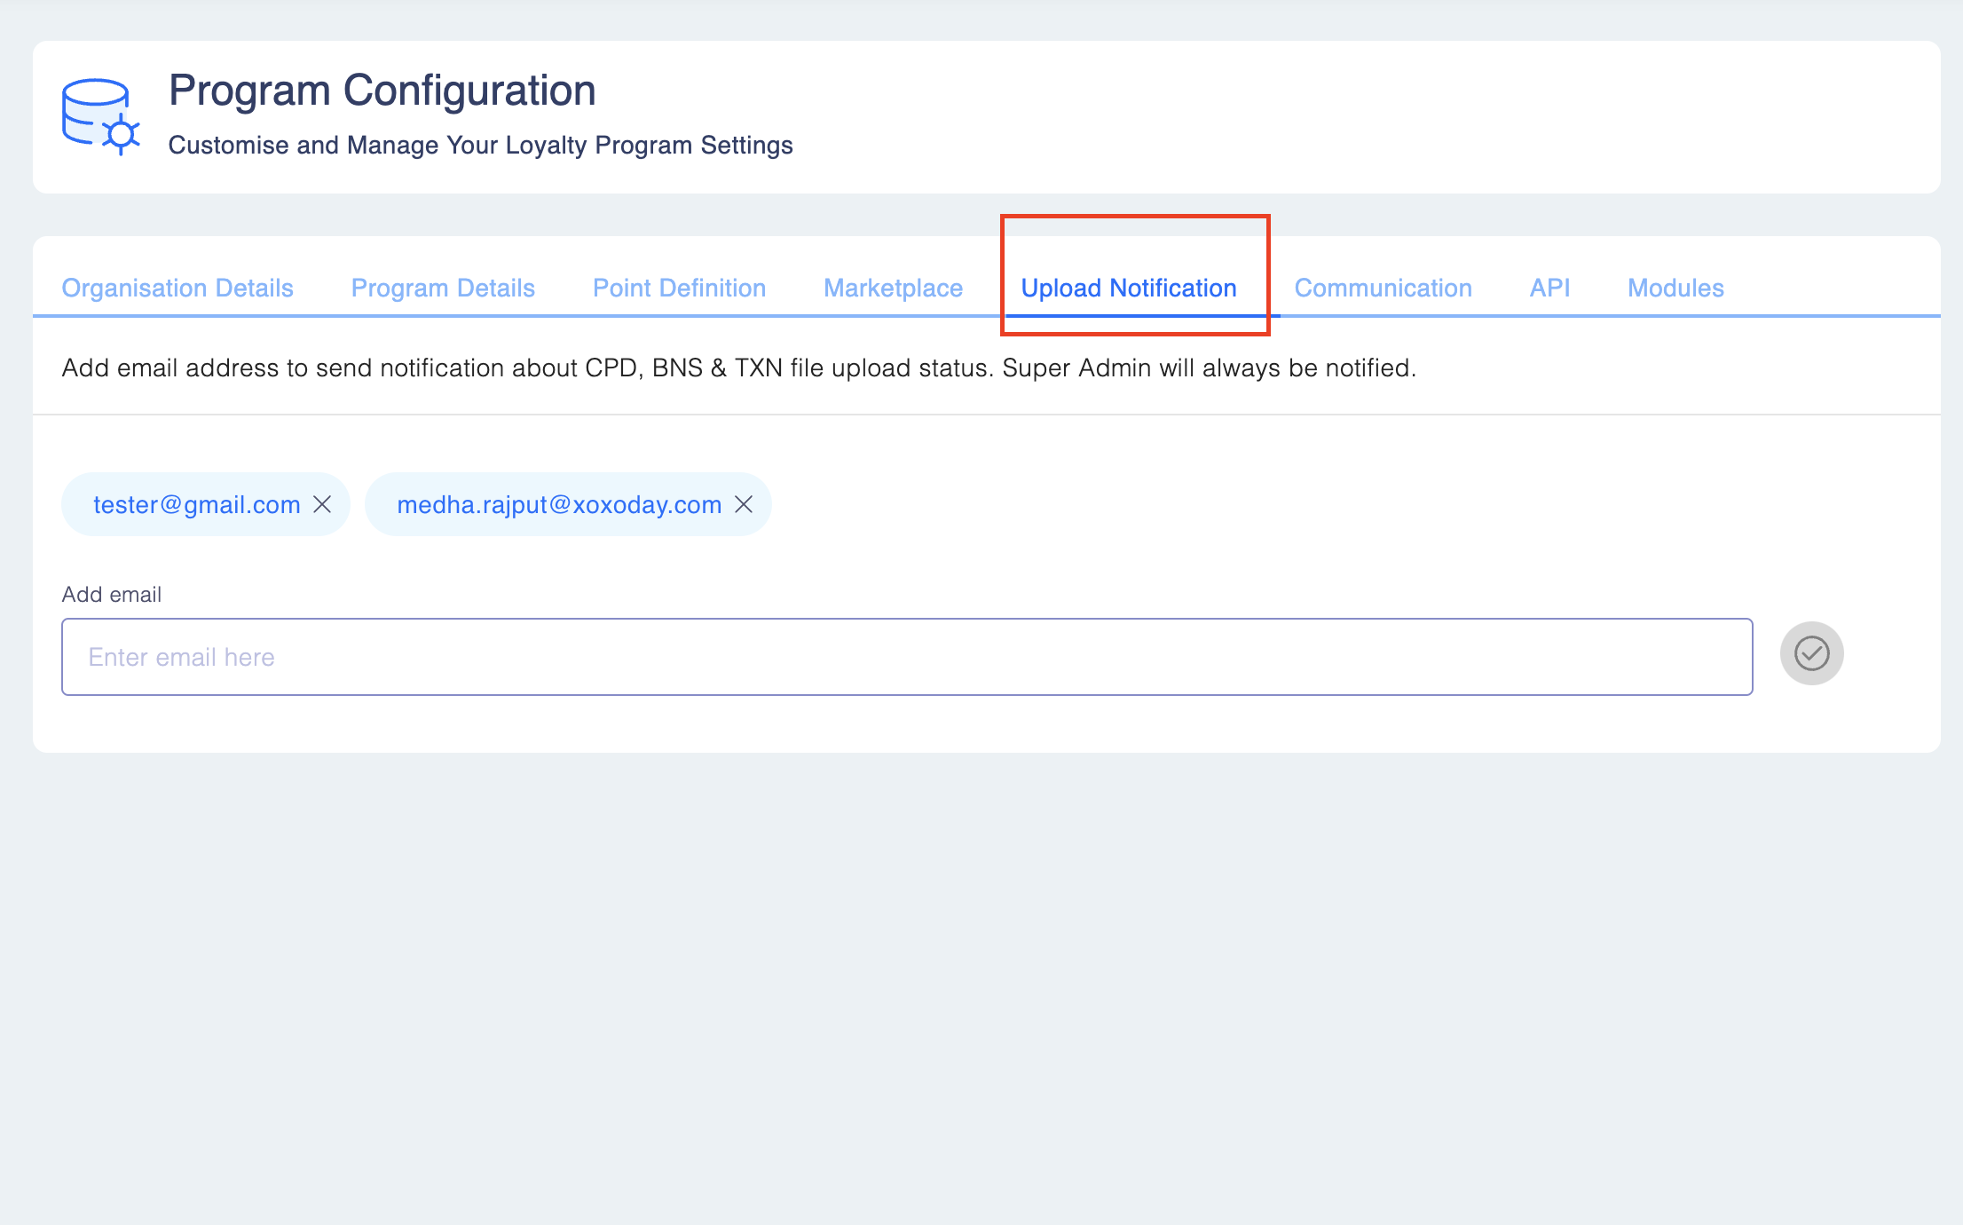
Task: Remove the medha.rajput@xoxoday.com email chip
Action: (744, 504)
